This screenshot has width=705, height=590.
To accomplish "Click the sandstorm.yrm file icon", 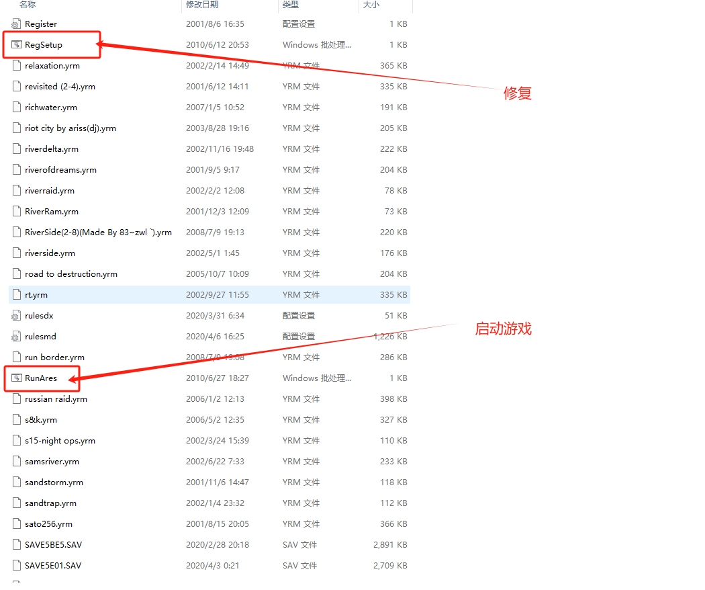I will [x=17, y=482].
